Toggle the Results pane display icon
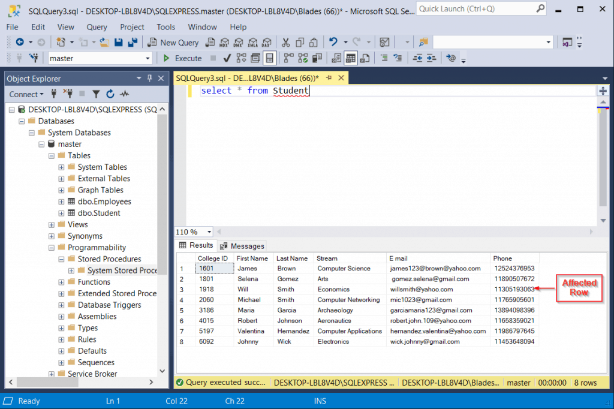The height and width of the screenshot is (409, 614). [x=270, y=58]
